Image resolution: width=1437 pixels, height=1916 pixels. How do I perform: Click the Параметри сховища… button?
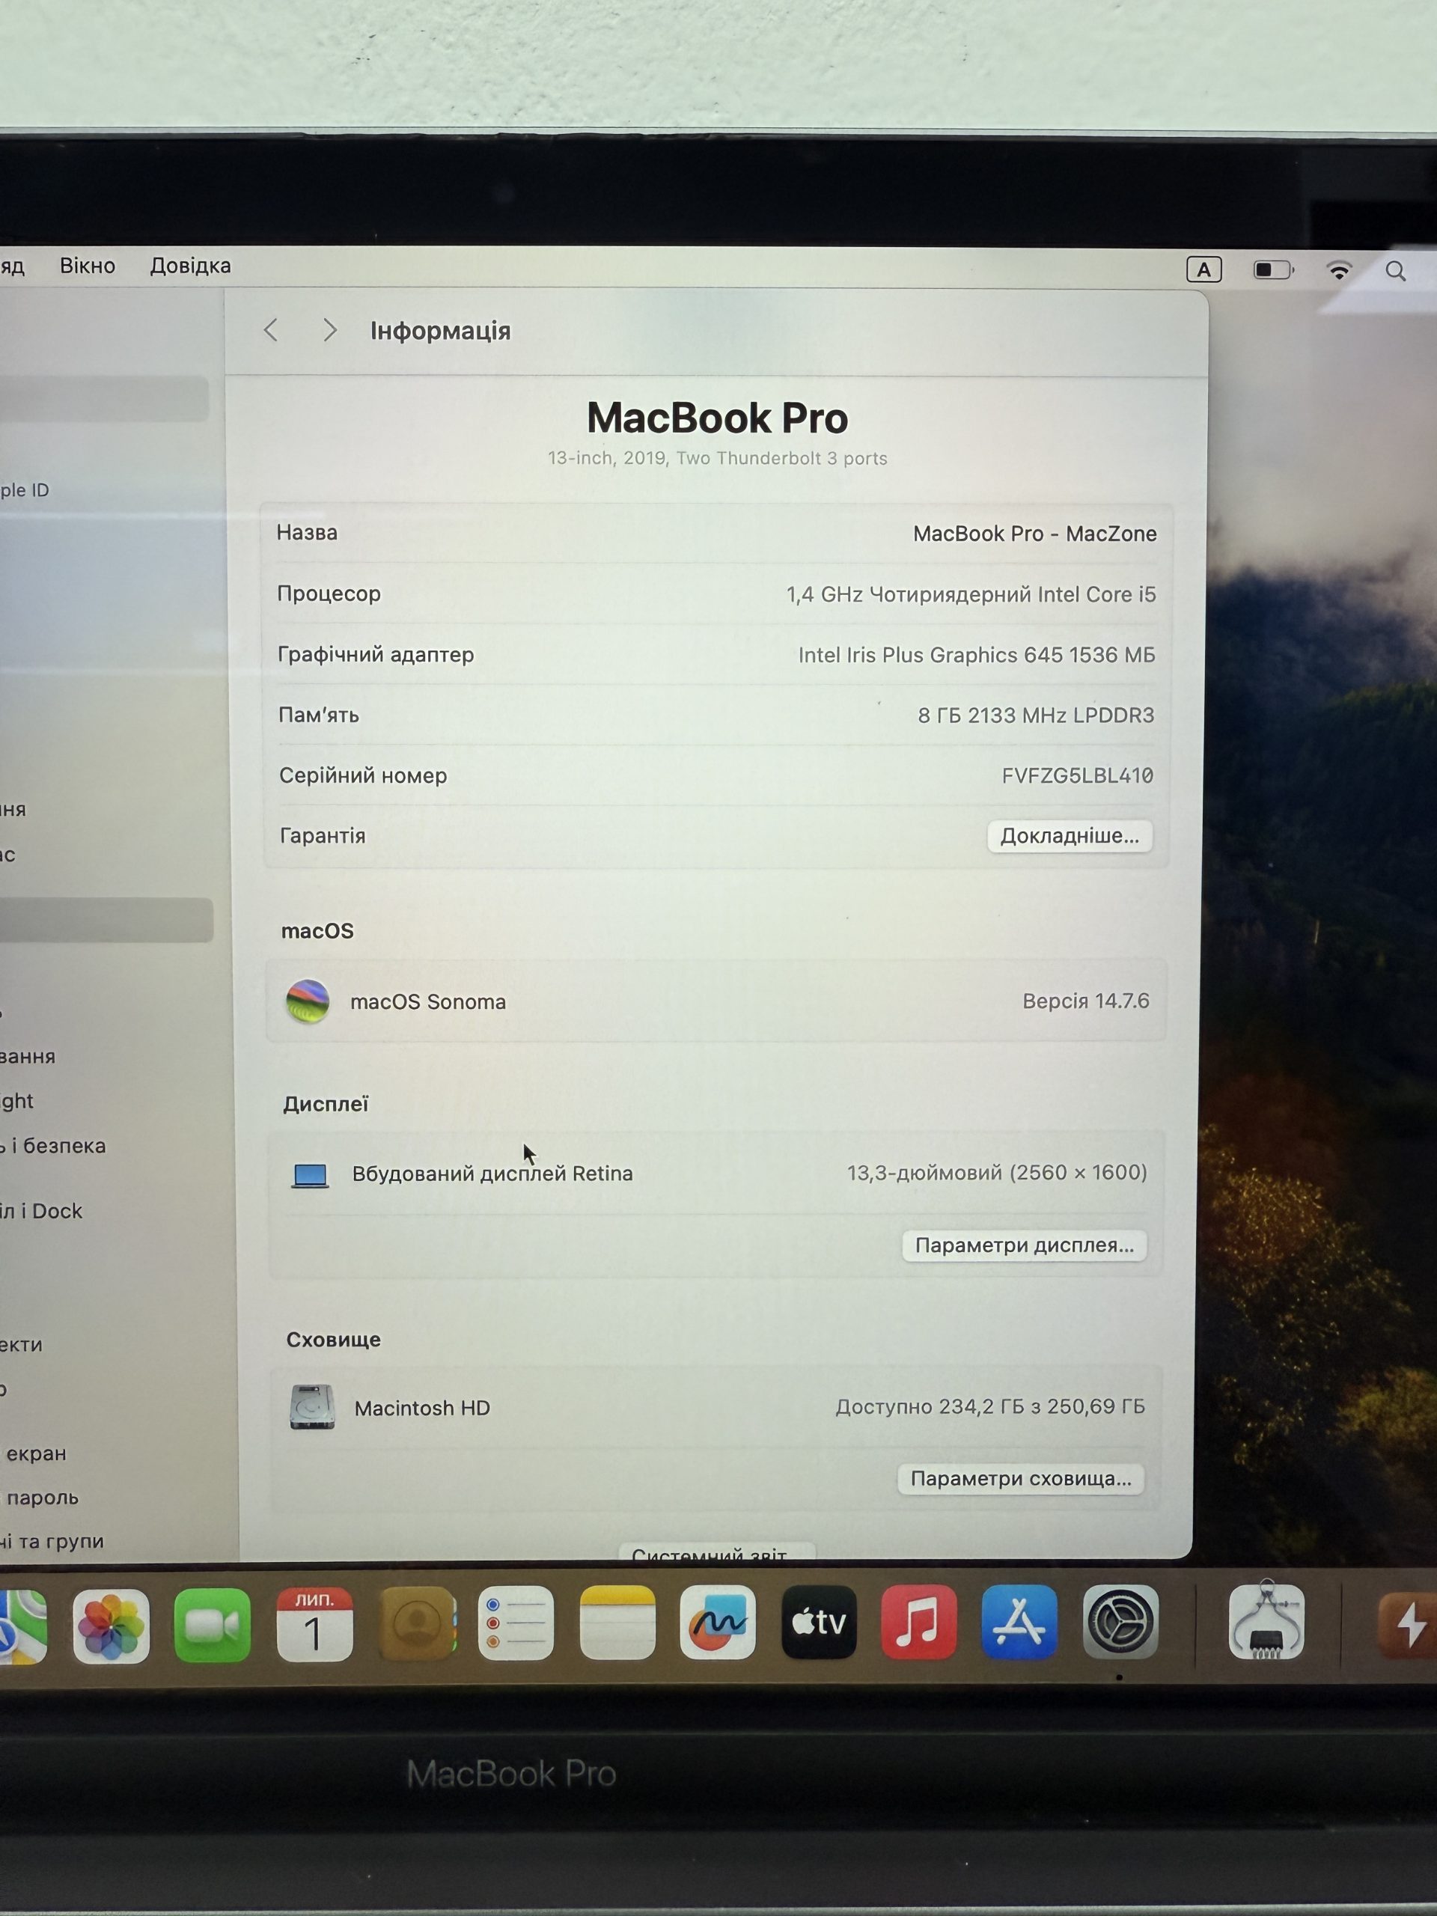(x=1021, y=1479)
